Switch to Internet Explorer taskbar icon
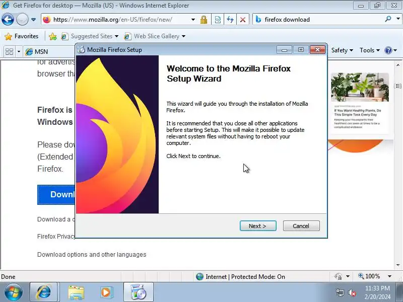This screenshot has width=403, height=302. tap(44, 292)
